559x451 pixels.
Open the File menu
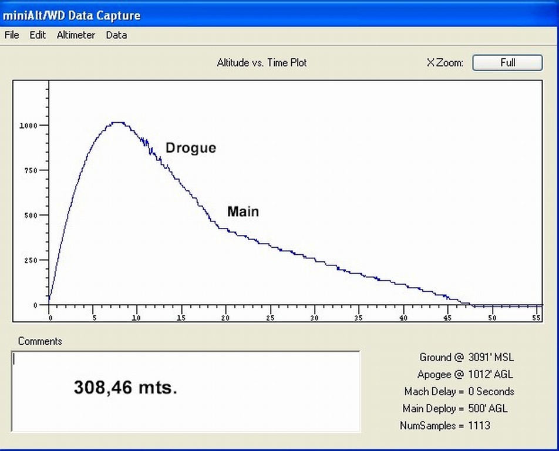point(12,35)
